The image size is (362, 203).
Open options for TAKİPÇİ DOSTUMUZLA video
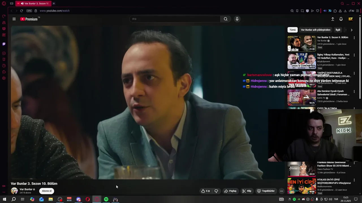[354, 73]
